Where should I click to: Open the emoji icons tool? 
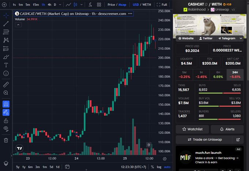(6, 73)
